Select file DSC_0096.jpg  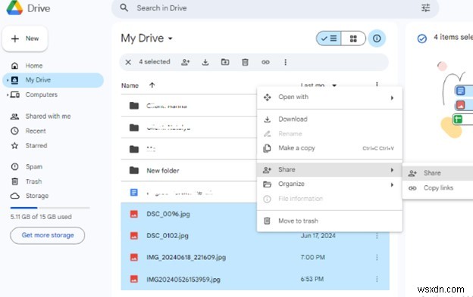[189, 214]
